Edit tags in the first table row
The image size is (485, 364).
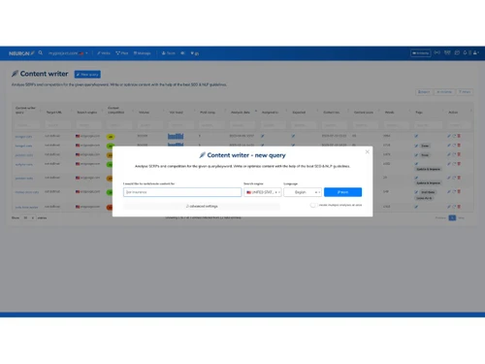click(416, 136)
